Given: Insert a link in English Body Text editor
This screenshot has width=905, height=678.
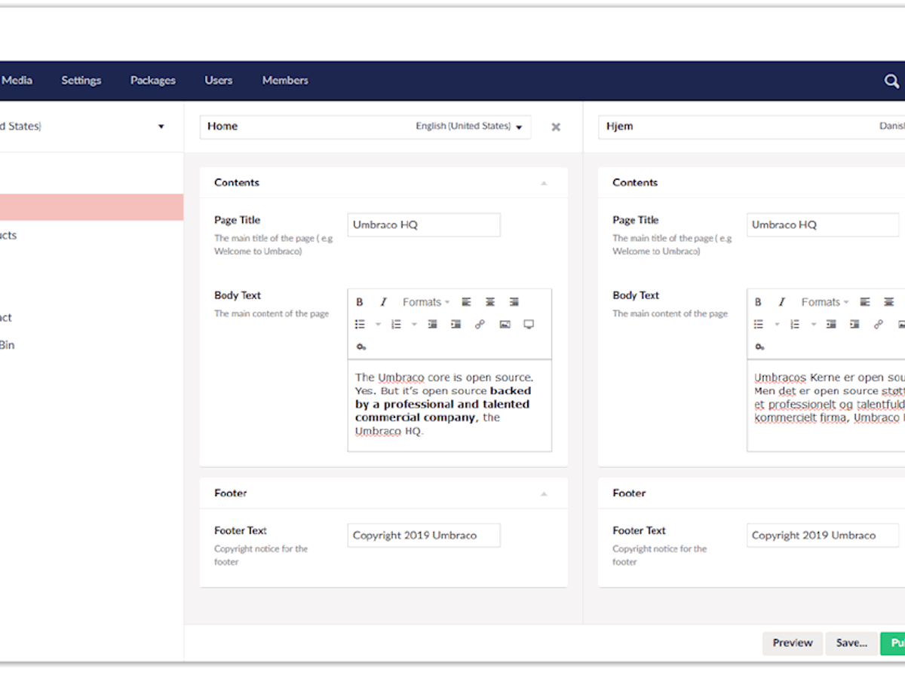Looking at the screenshot, I should tap(480, 325).
